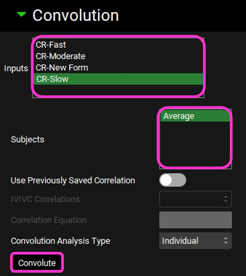Viewport: 246px width, 276px height.
Task: Click empty area of Subjects list
Action: pos(195,144)
